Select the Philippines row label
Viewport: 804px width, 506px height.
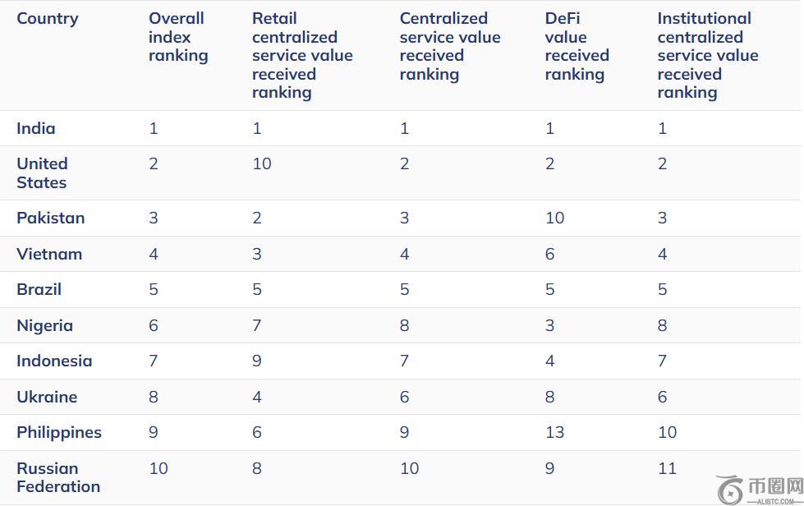point(59,432)
